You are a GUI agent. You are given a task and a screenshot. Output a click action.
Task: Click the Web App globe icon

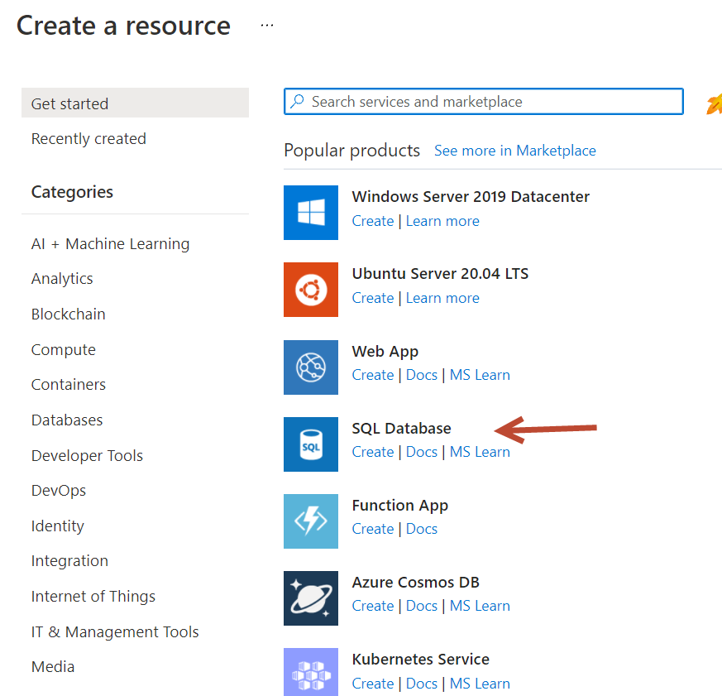tap(311, 367)
